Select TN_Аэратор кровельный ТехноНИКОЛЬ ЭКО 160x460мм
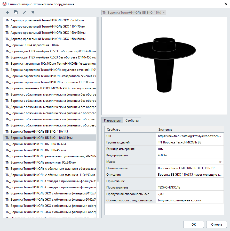230x231 pixels. (x=50, y=39)
